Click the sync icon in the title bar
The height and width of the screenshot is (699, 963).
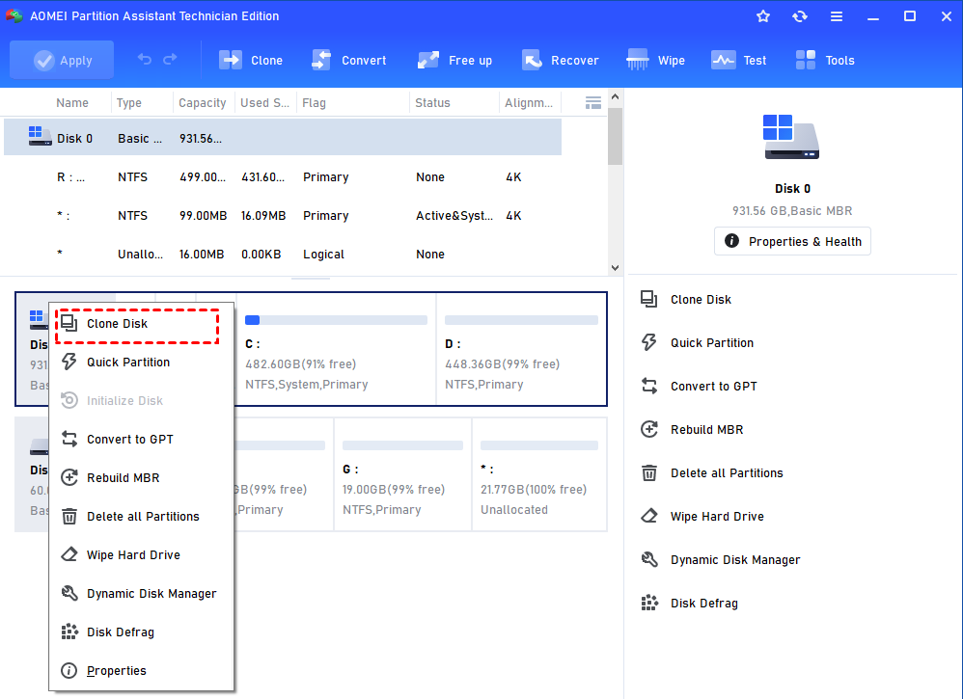click(x=800, y=15)
